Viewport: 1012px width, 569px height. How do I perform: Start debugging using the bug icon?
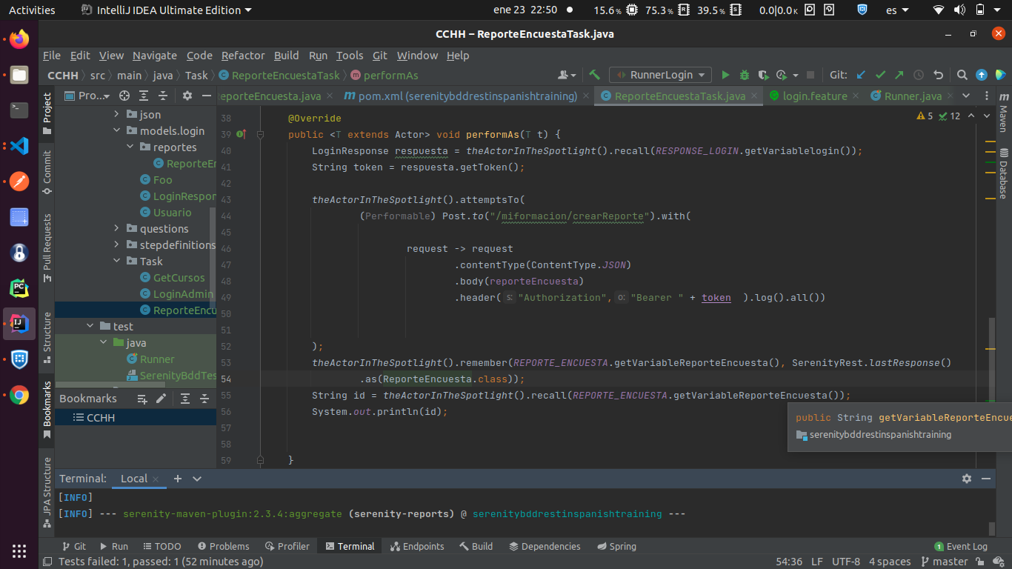click(x=744, y=75)
